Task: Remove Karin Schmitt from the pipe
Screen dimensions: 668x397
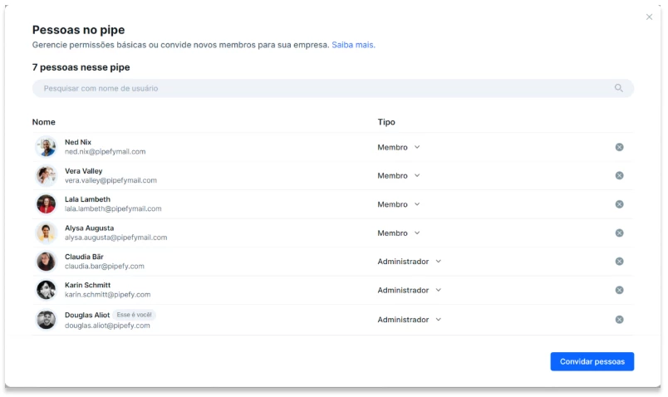Action: pos(619,290)
